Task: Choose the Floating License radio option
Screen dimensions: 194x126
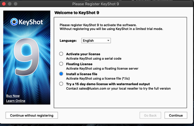Action: click(x=61, y=64)
